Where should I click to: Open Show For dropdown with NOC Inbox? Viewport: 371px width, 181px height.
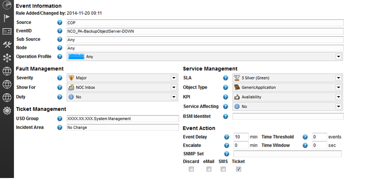(x=122, y=88)
